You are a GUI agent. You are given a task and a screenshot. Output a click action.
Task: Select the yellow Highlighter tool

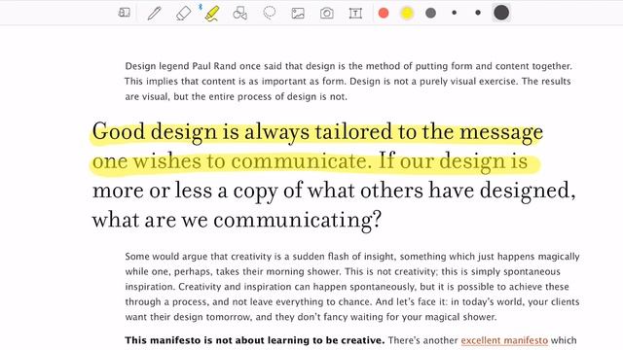coord(212,13)
